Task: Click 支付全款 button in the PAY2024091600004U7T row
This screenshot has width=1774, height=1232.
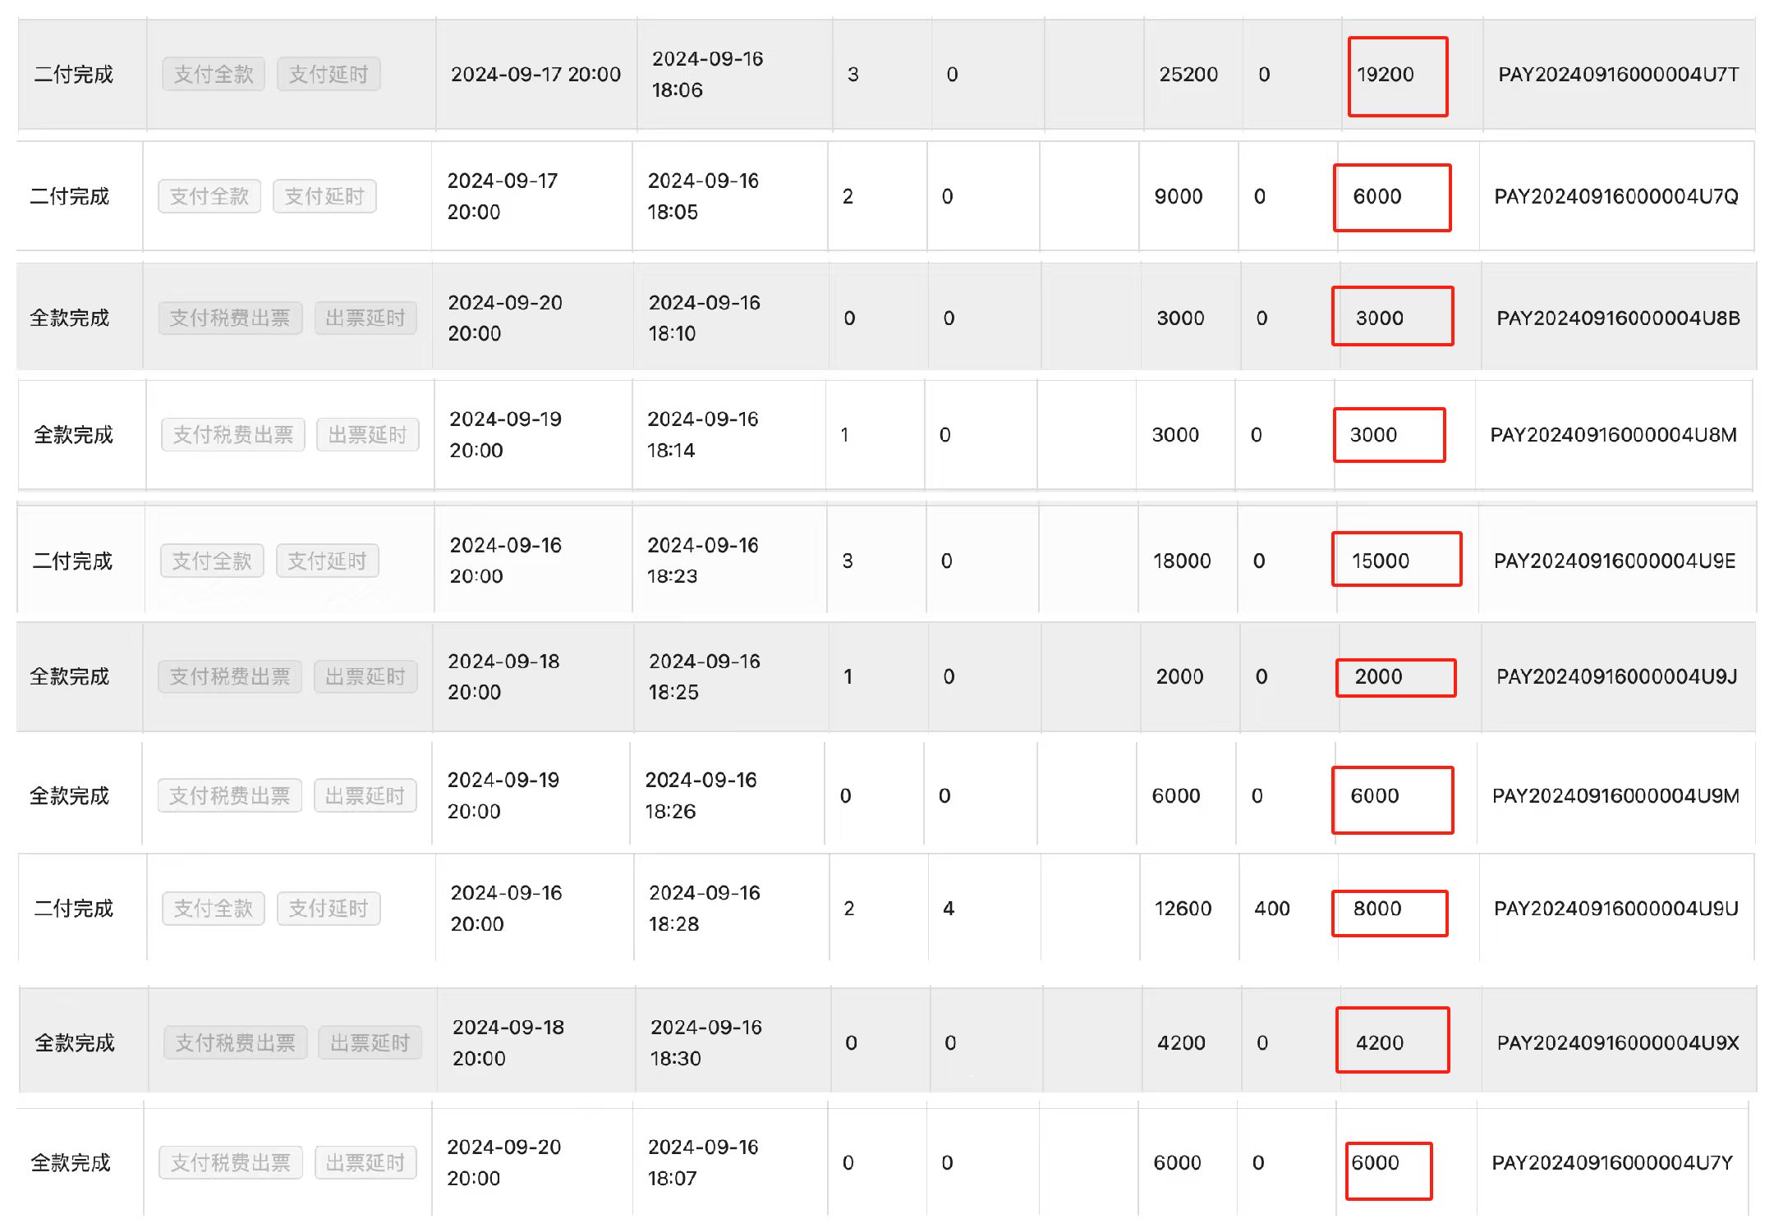Action: coord(214,75)
